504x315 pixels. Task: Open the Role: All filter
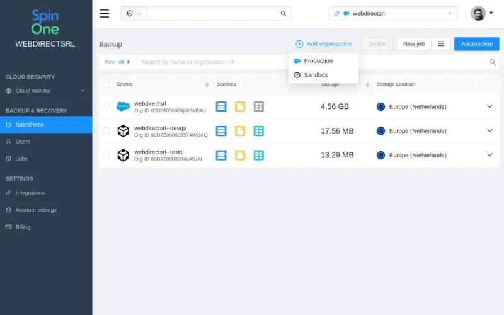click(117, 62)
